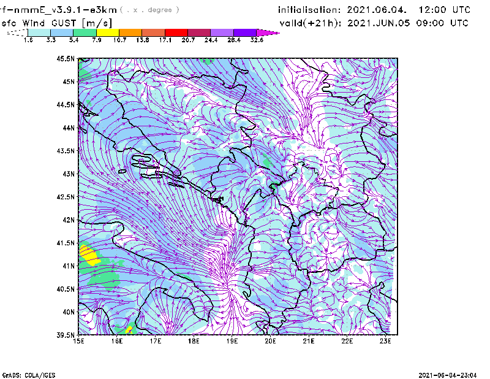The width and height of the screenshot is (490, 379).
Task: Click the large yellow gust patch near 41N
Action: click(x=89, y=255)
